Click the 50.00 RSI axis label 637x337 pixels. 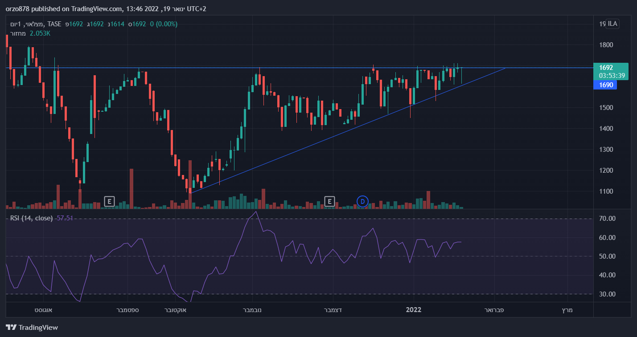607,256
